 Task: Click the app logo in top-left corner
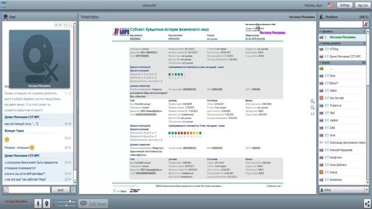pyautogui.click(x=3, y=5)
